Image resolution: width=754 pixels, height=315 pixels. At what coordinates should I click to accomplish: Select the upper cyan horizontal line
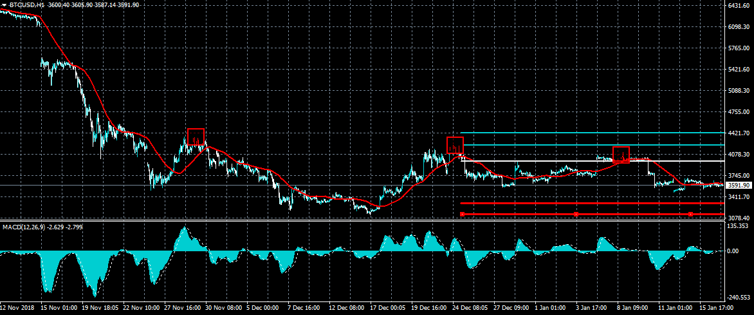coord(592,133)
